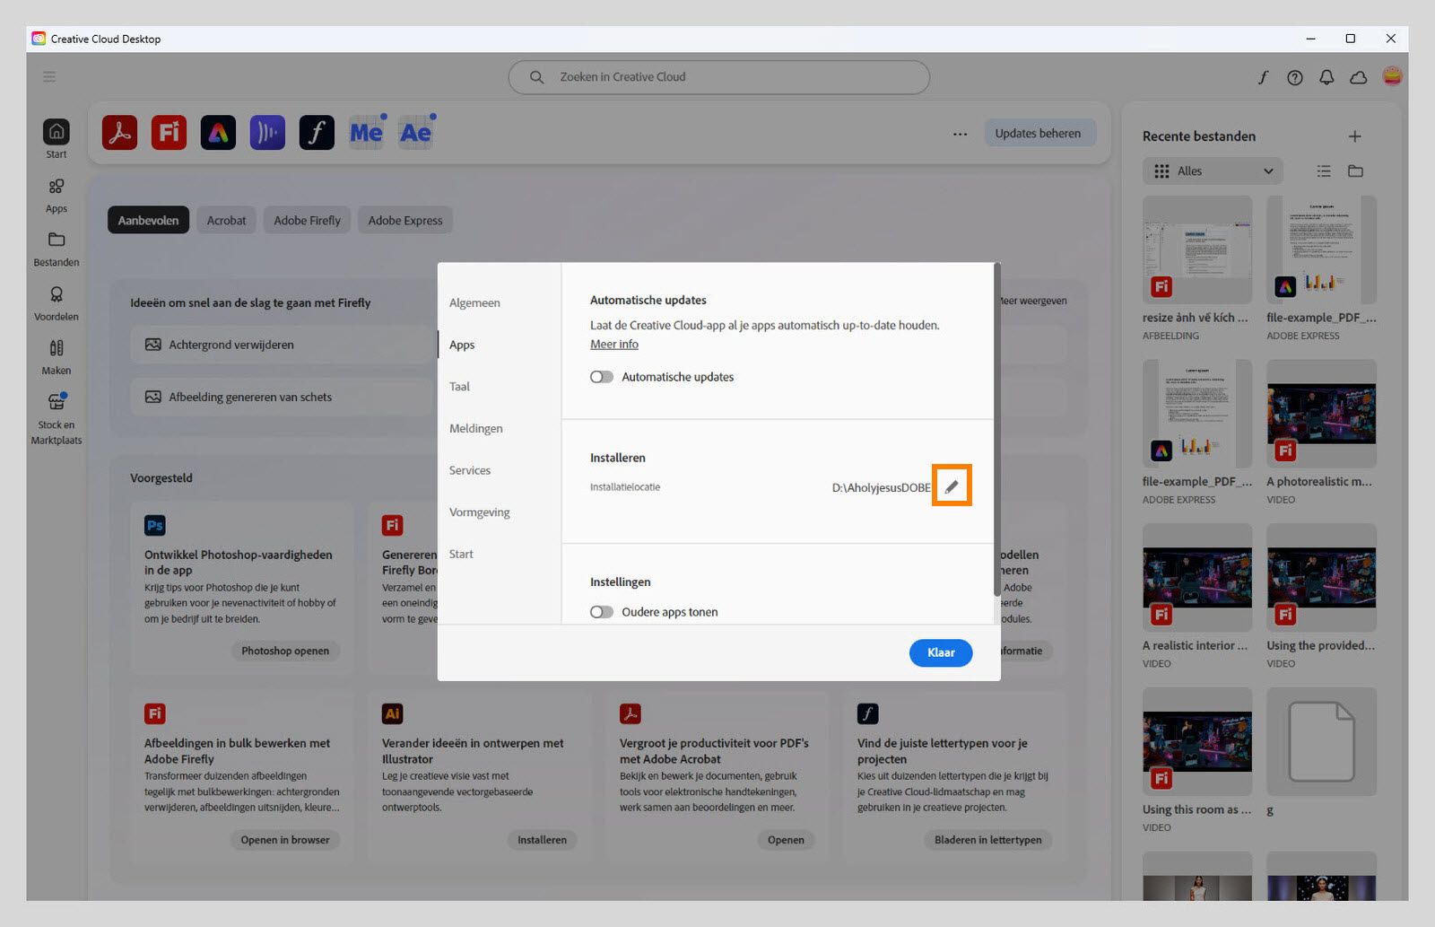Click the preferences dialog scrollbar
Viewport: 1435px width, 927px height.
(996, 431)
